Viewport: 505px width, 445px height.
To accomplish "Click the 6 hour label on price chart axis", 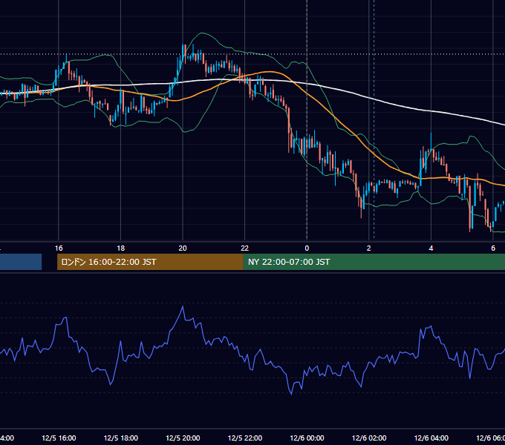I will click(493, 248).
